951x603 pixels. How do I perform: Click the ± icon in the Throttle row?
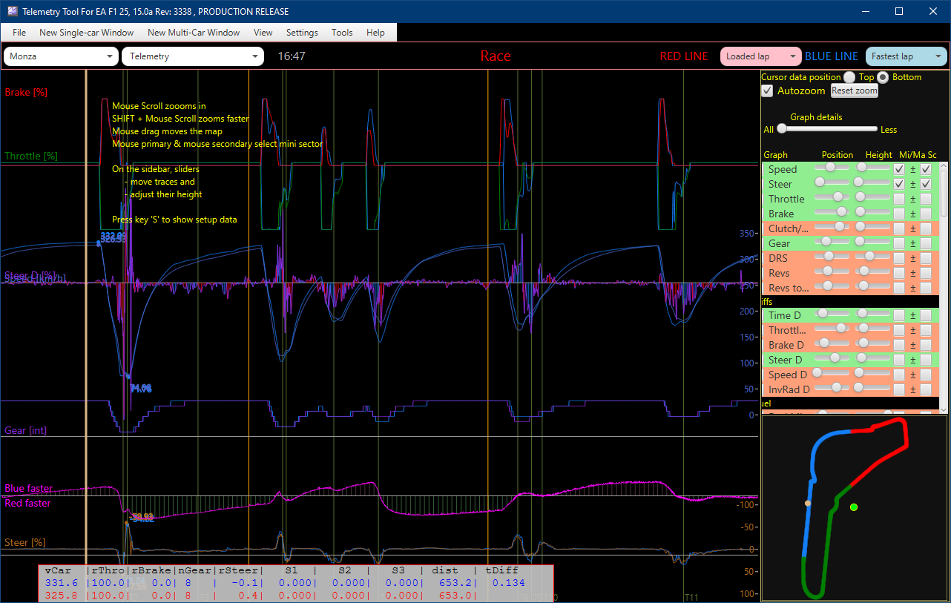point(913,199)
